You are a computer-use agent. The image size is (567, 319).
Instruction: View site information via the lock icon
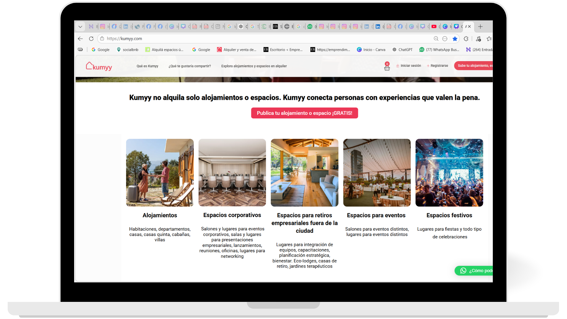tap(102, 39)
